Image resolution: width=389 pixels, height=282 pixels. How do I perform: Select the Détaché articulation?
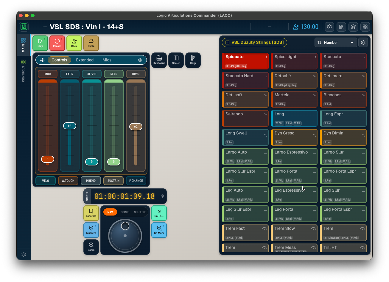coord(294,80)
